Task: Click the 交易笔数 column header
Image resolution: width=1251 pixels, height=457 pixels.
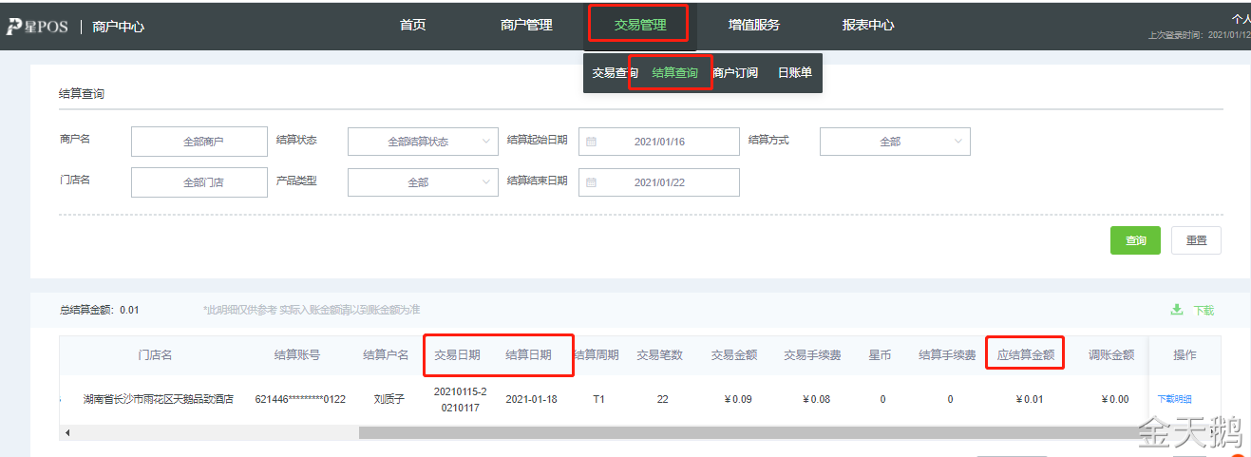Action: coord(660,355)
